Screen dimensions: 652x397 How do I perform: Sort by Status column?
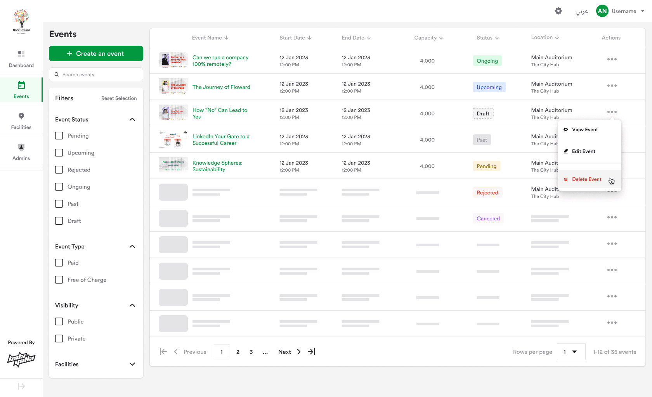click(488, 38)
